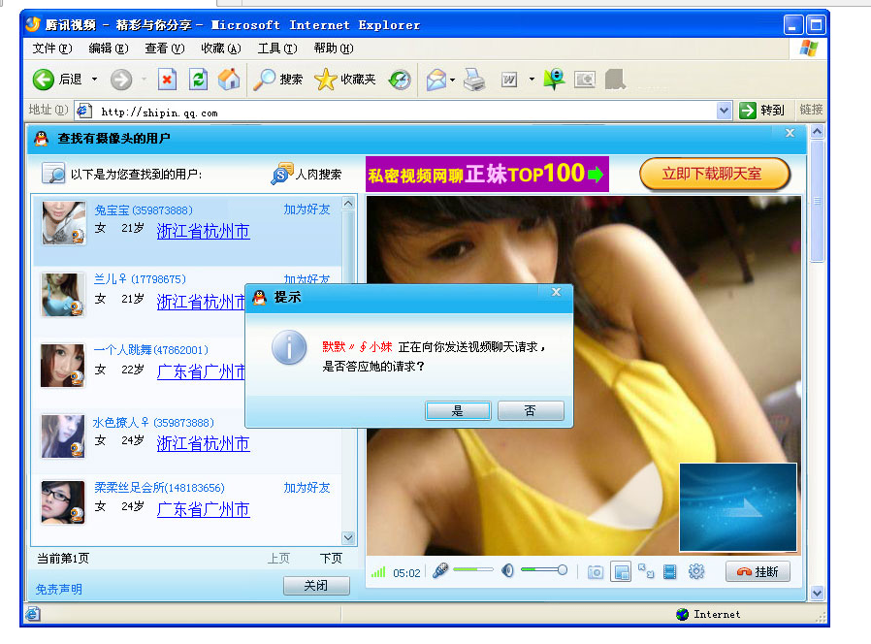Click 兰儿 profile thumbnail photo

tap(62, 294)
